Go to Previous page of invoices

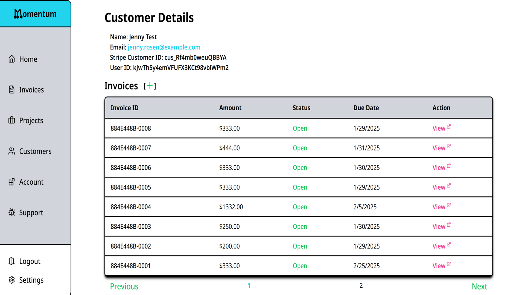[124, 286]
